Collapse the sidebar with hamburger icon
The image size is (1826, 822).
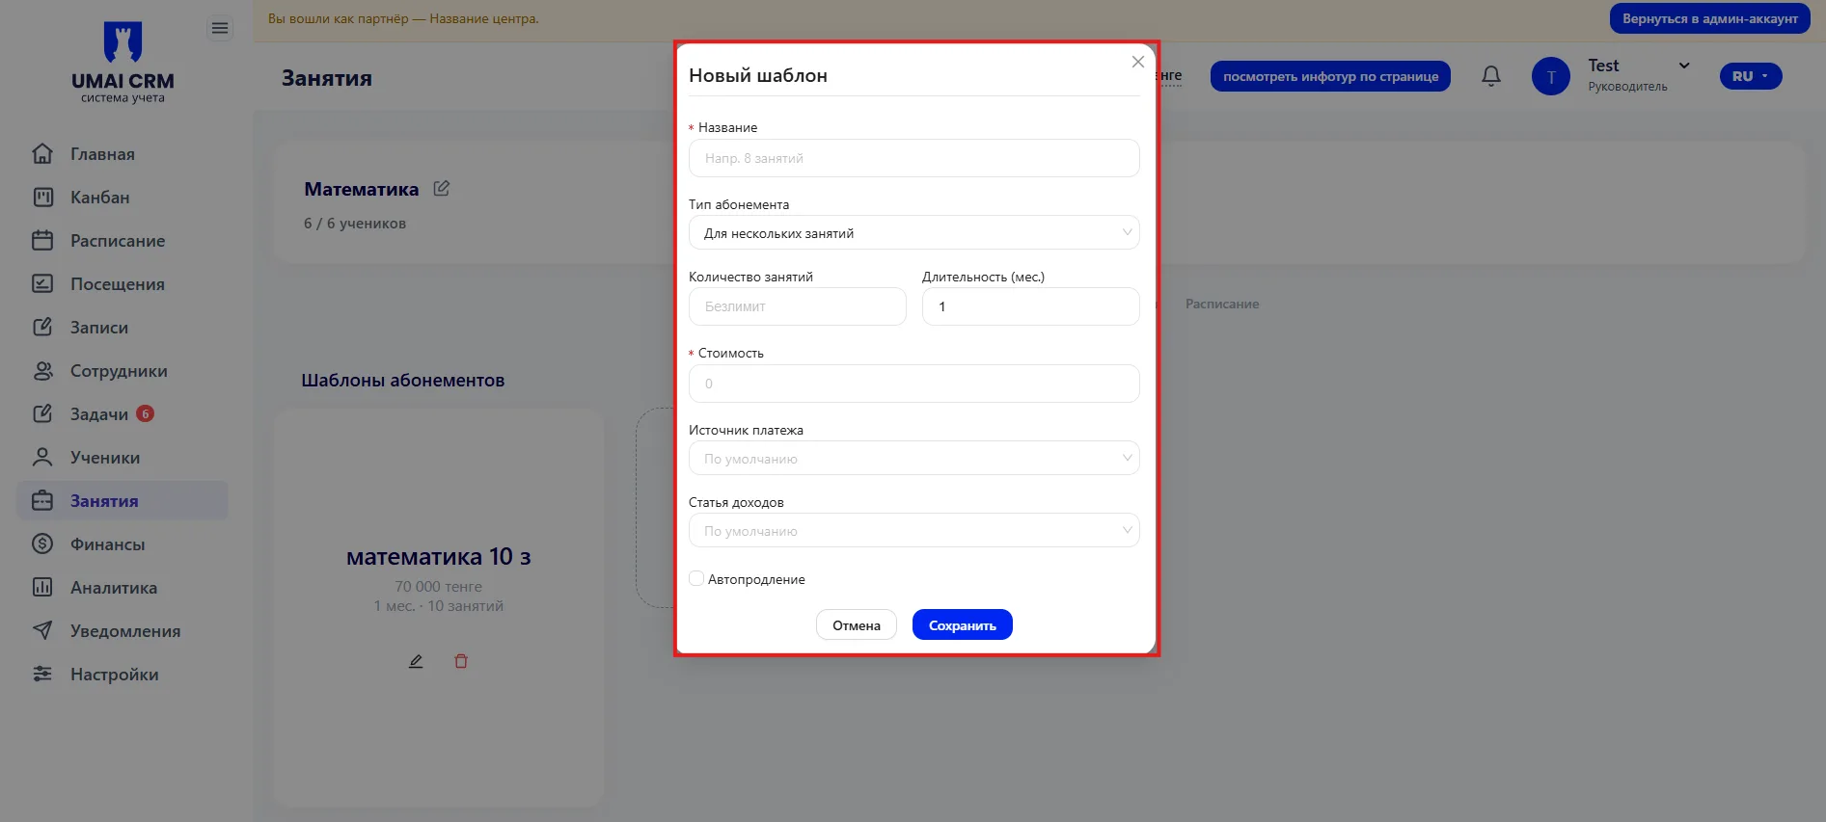coord(220,29)
